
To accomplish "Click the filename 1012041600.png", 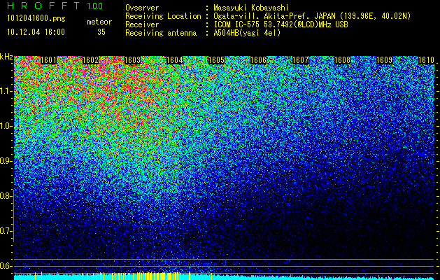I will coord(36,19).
